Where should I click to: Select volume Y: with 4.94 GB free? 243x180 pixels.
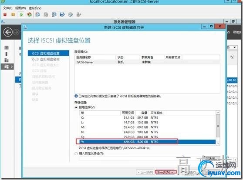click(148, 142)
